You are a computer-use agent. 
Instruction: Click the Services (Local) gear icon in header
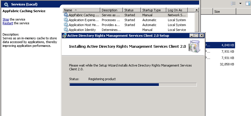6,4
